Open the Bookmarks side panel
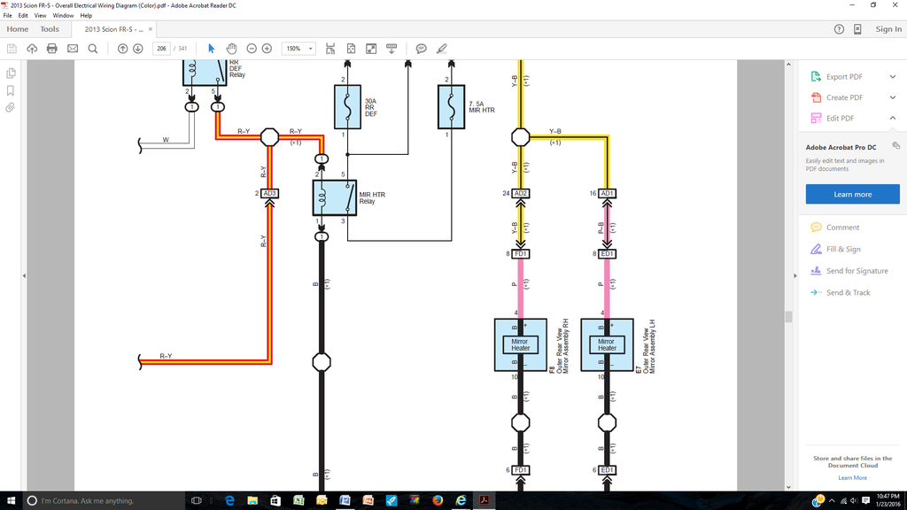The height and width of the screenshot is (510, 907). (11, 90)
